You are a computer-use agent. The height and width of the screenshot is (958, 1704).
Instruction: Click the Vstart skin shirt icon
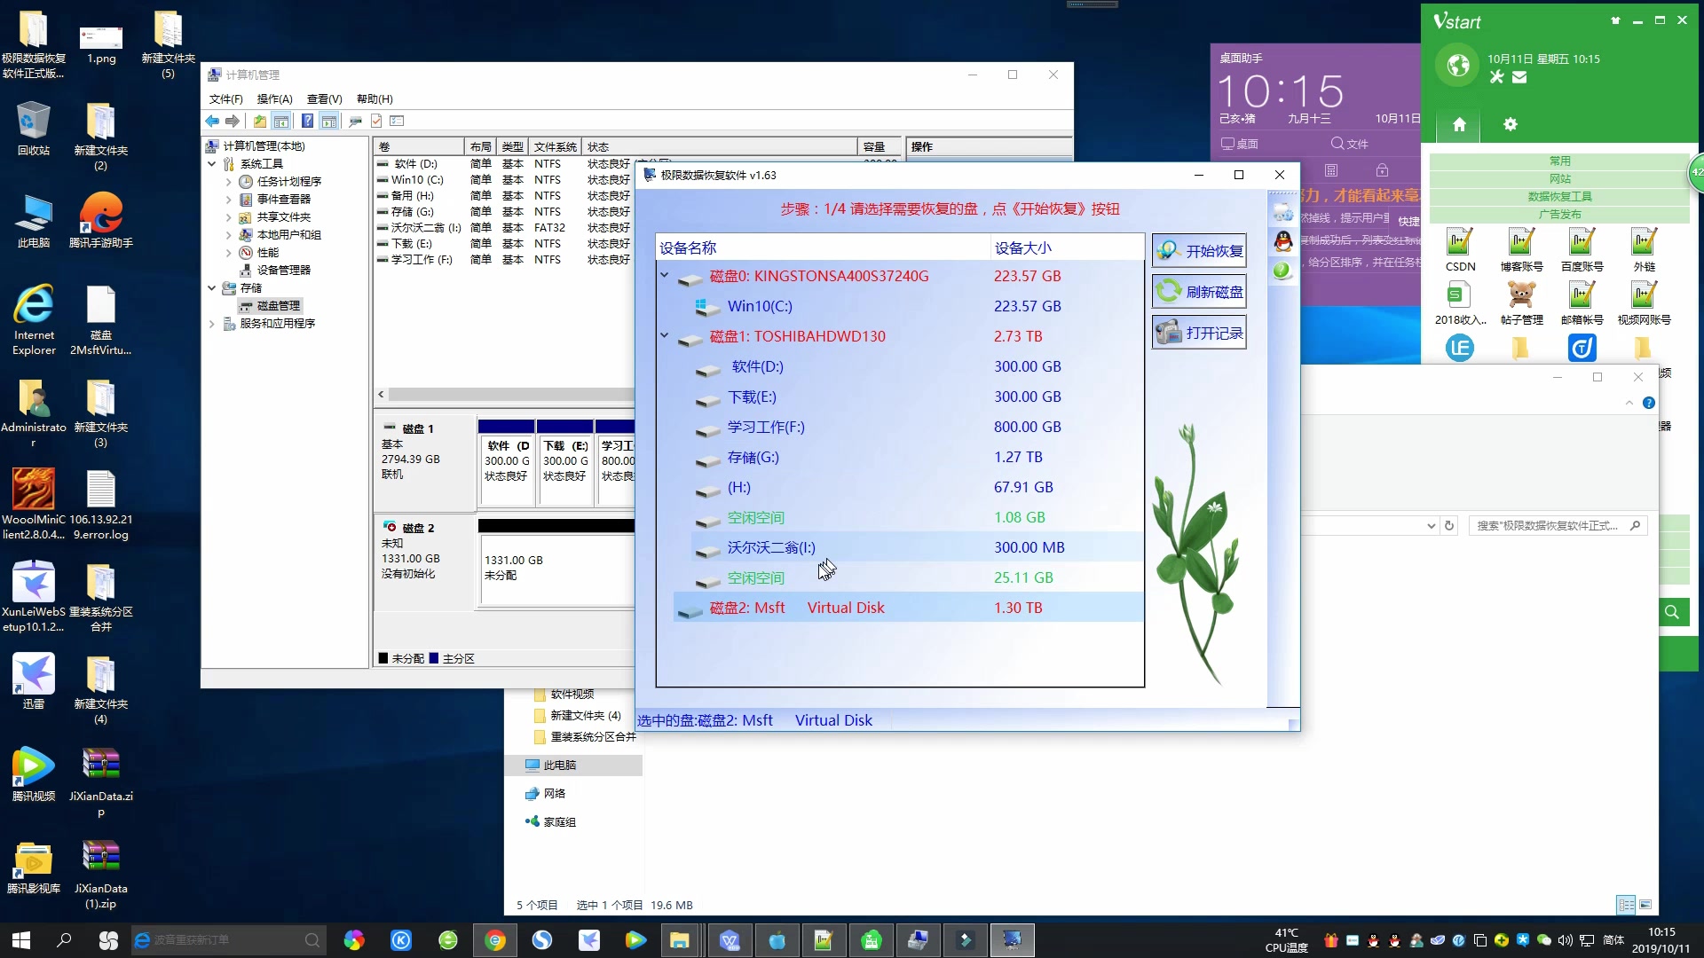pyautogui.click(x=1615, y=20)
